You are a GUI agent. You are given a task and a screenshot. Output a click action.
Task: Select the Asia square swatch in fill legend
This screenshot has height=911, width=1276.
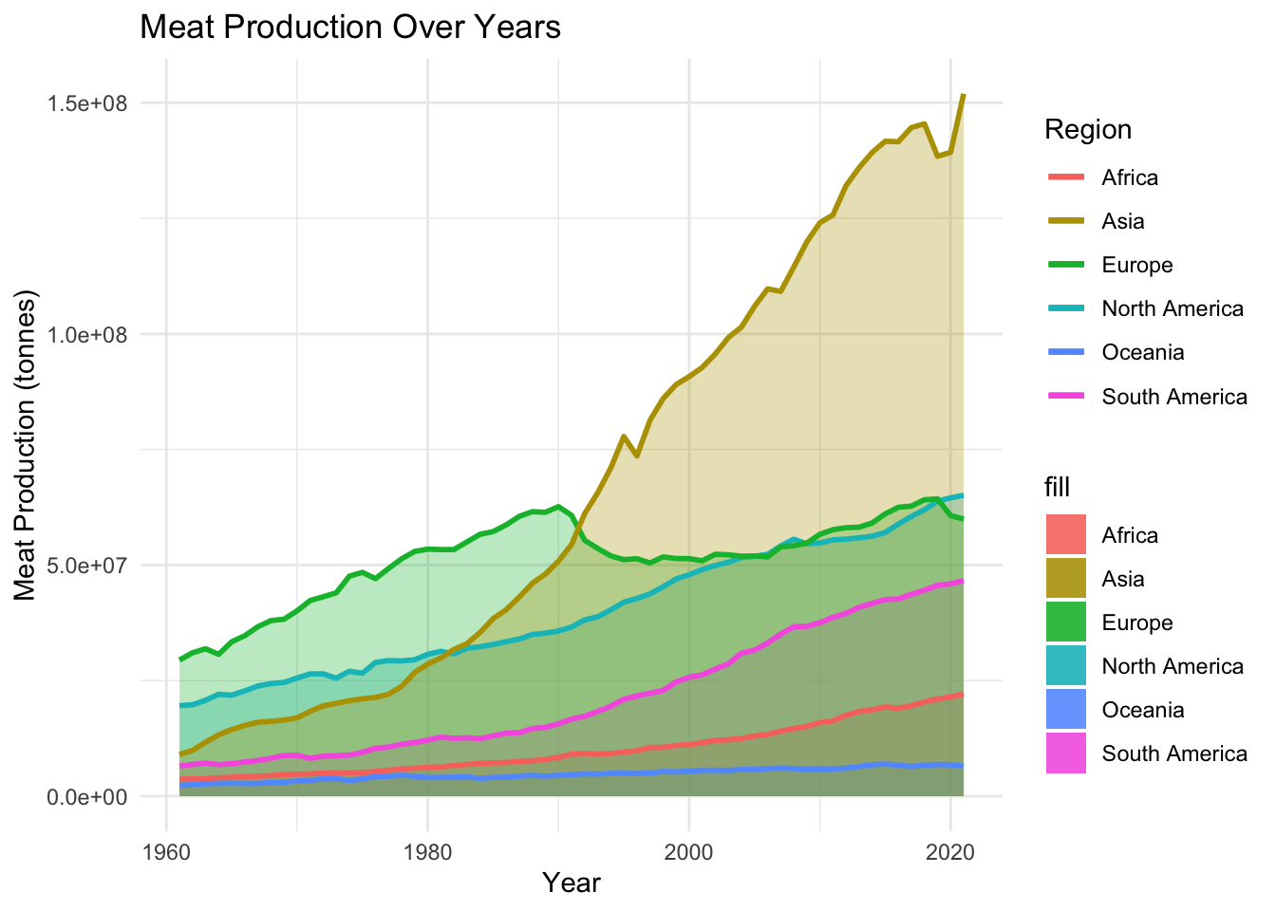click(x=1066, y=579)
